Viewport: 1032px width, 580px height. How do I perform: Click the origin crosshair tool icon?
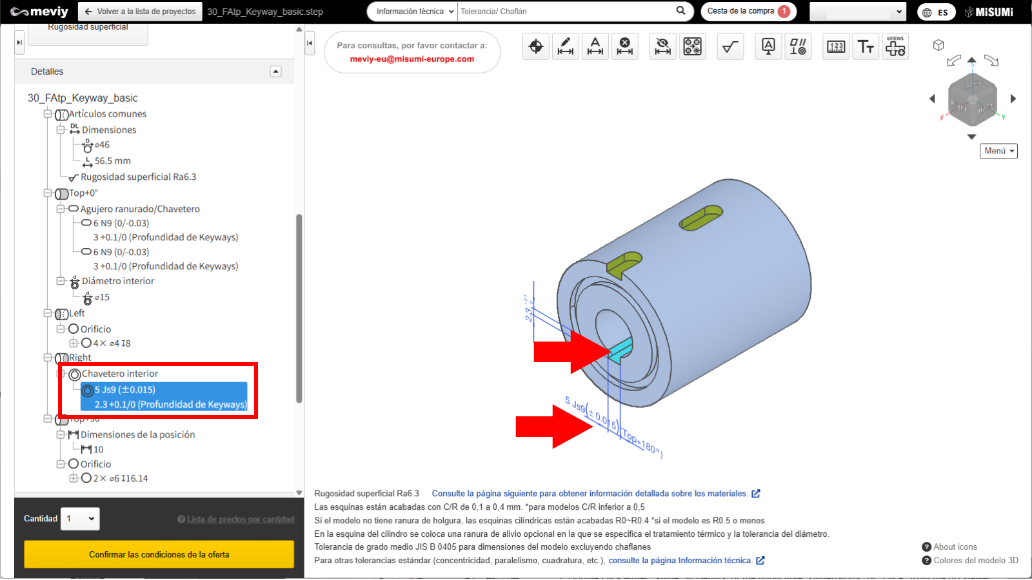pyautogui.click(x=535, y=46)
